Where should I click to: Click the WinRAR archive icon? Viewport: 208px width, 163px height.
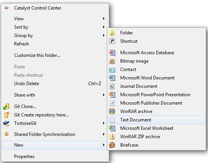[x=112, y=111]
